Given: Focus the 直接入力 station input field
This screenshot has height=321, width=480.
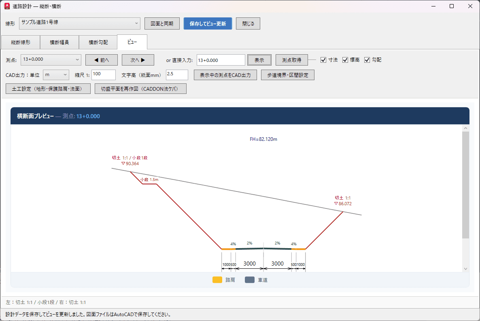Looking at the screenshot, I should click(x=221, y=60).
